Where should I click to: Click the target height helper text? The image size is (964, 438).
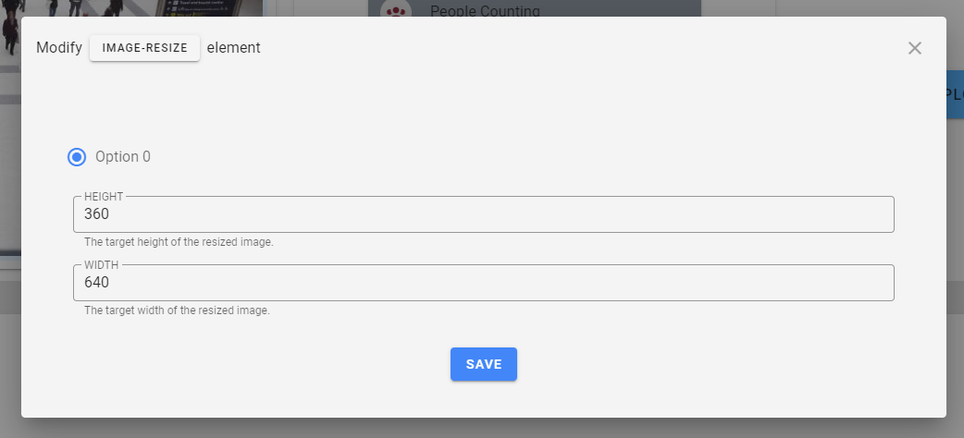click(x=179, y=242)
